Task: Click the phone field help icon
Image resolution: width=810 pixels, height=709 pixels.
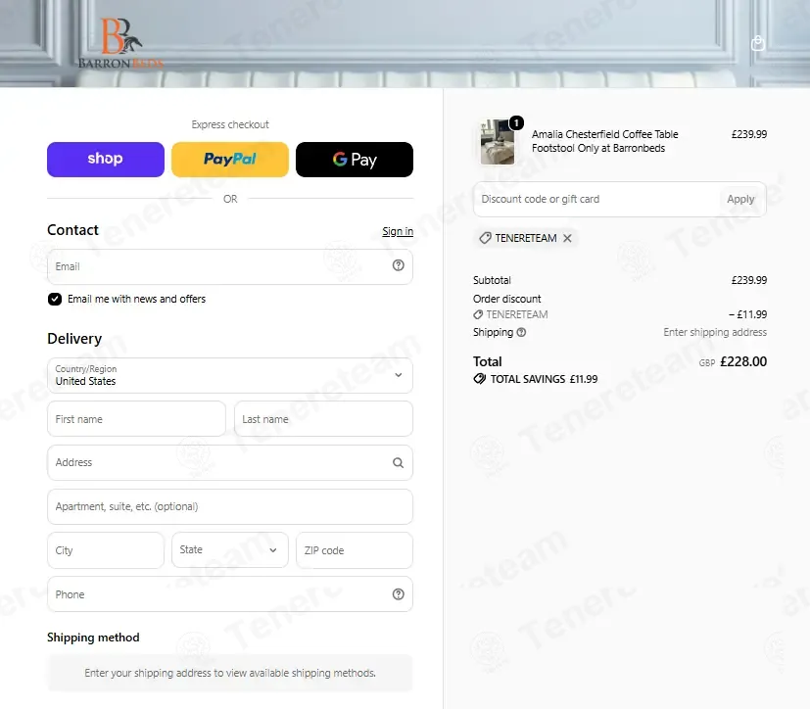Action: pos(398,594)
